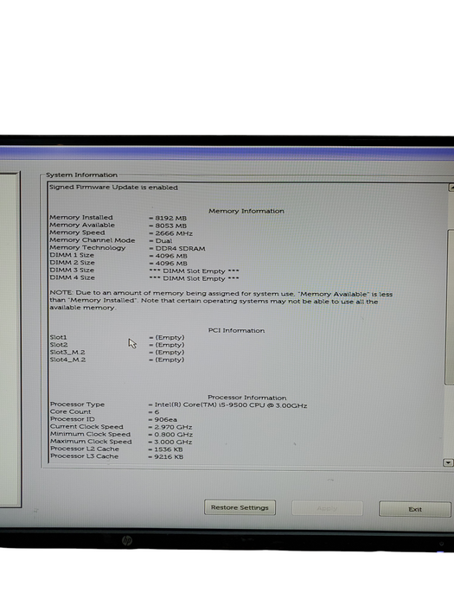Click the 'Memory Information' heading
The height and width of the screenshot is (605, 454).
tap(246, 211)
